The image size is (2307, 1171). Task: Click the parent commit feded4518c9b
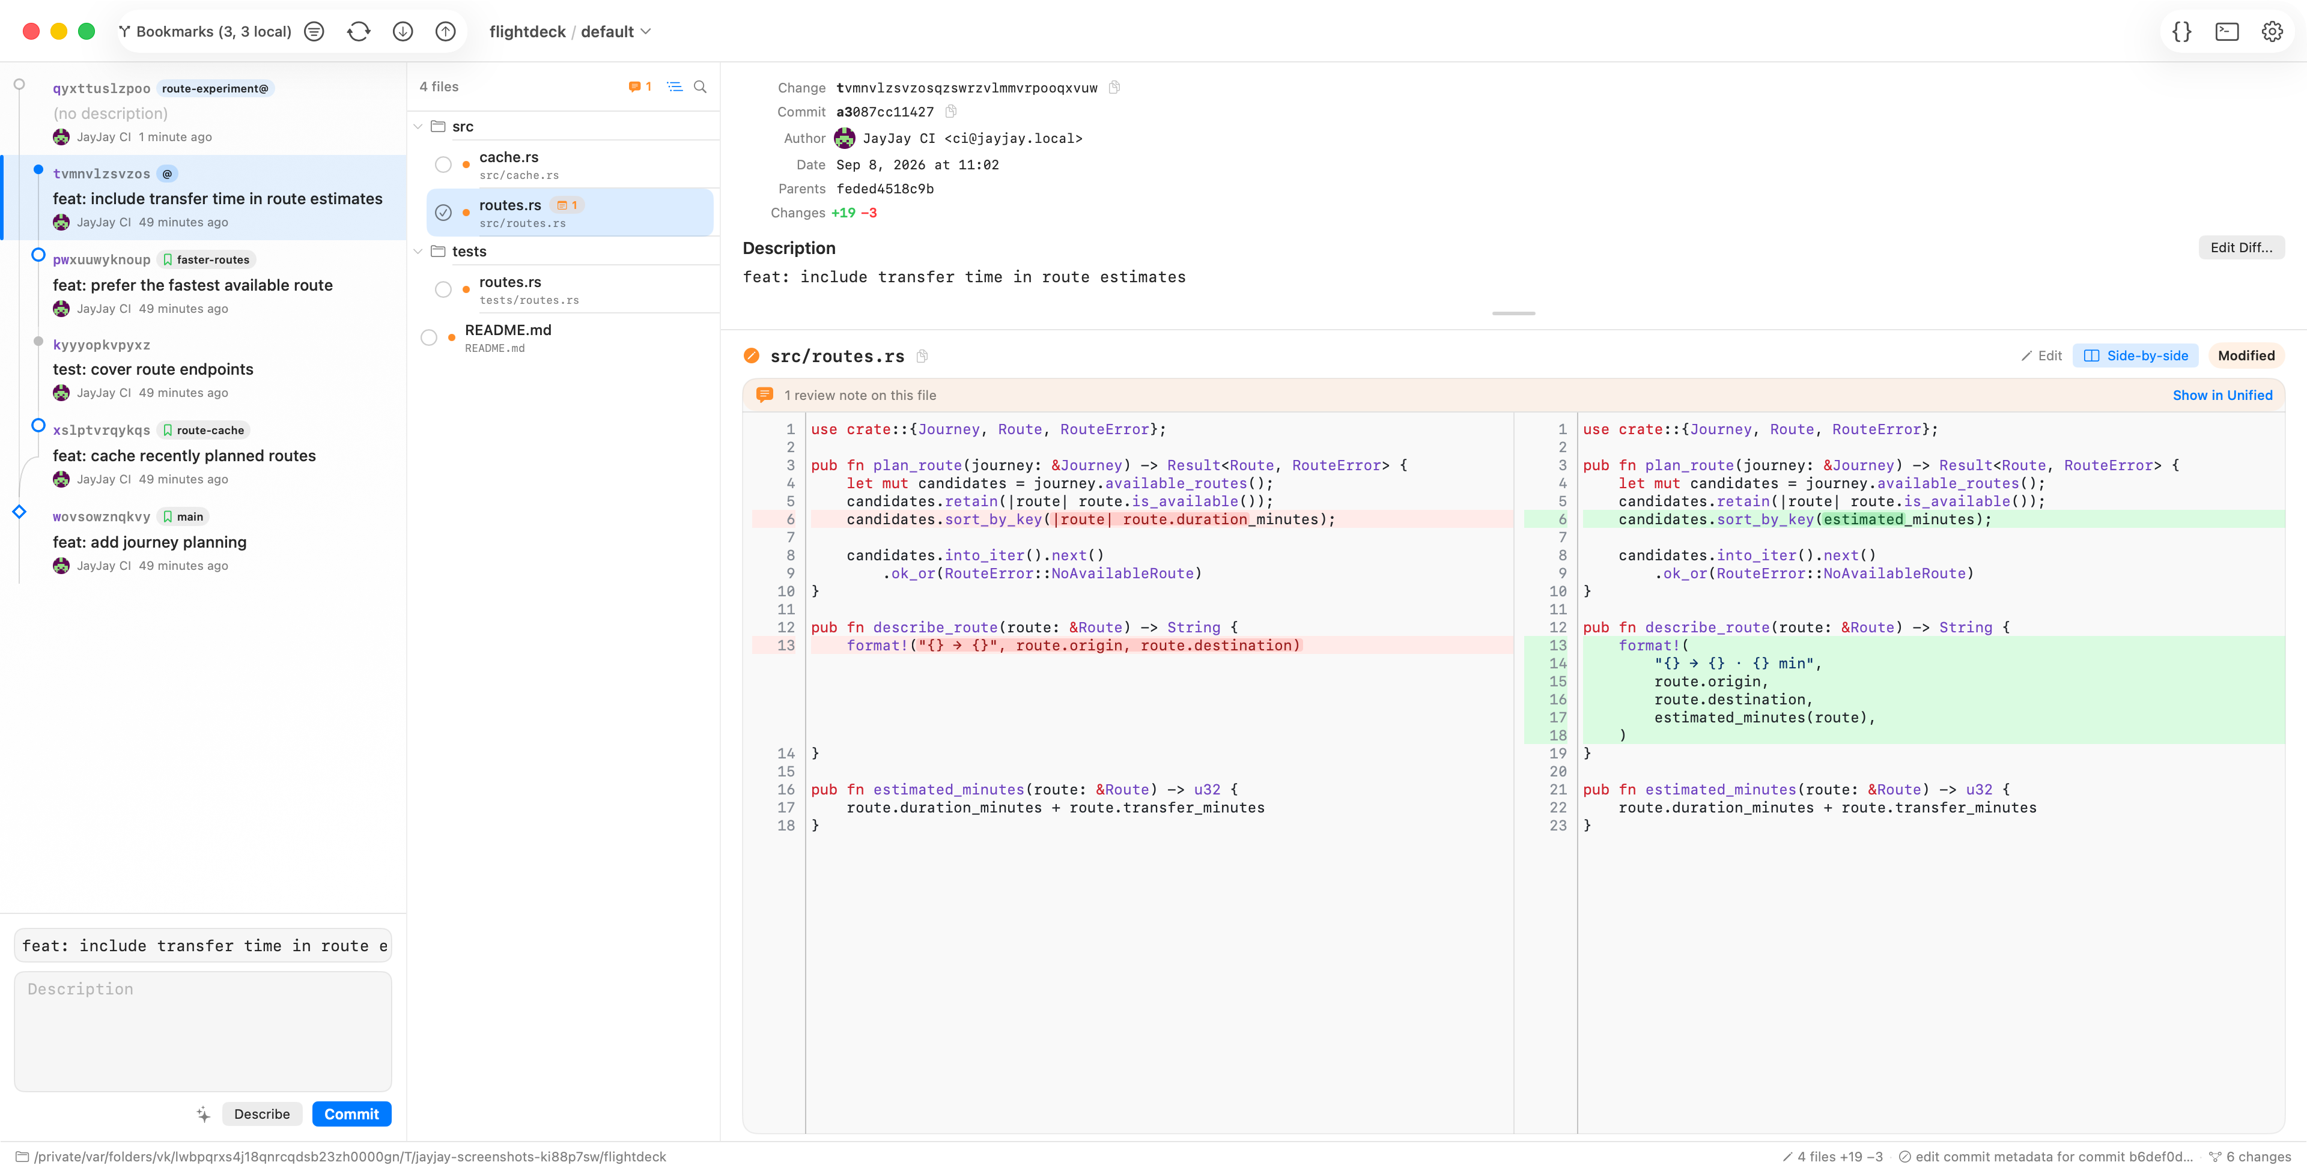point(885,189)
